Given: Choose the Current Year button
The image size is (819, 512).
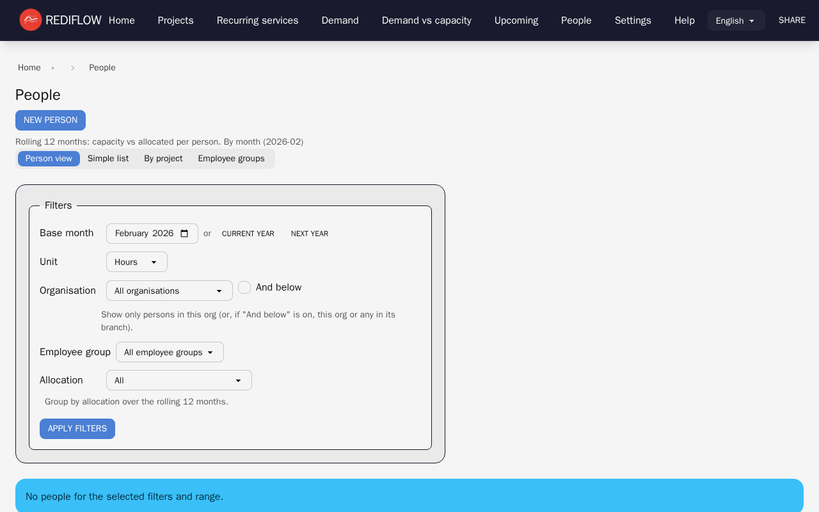Looking at the screenshot, I should (248, 234).
